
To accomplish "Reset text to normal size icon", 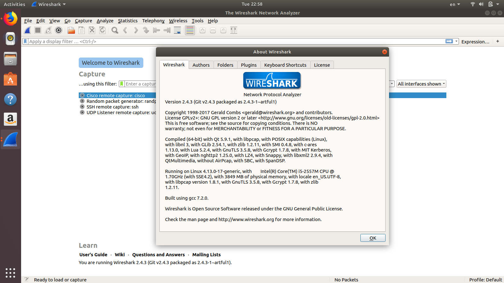I will (x=223, y=30).
